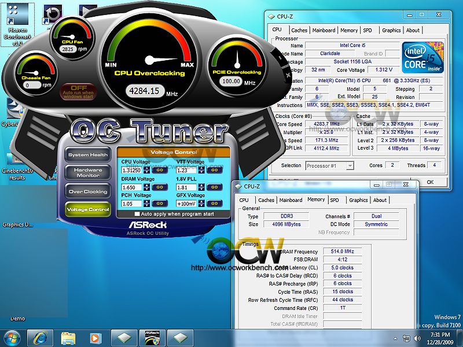The height and width of the screenshot is (347, 463).
Task: Click the DRAM Frequency 514.0 MHz value
Action: coord(342,252)
